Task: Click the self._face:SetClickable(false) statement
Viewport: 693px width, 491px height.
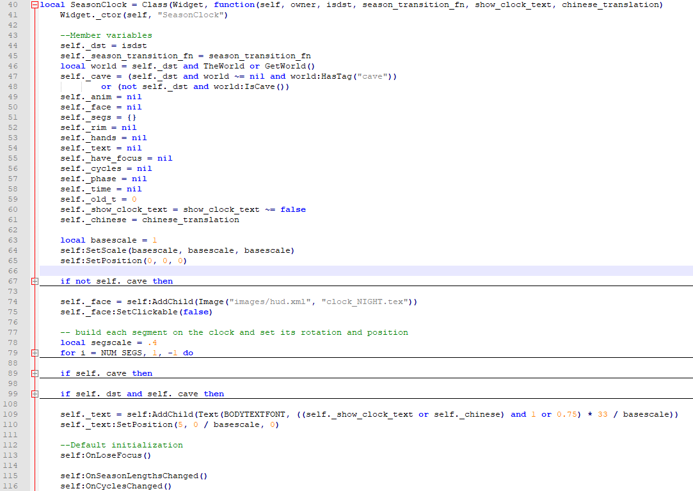Action: click(136, 312)
